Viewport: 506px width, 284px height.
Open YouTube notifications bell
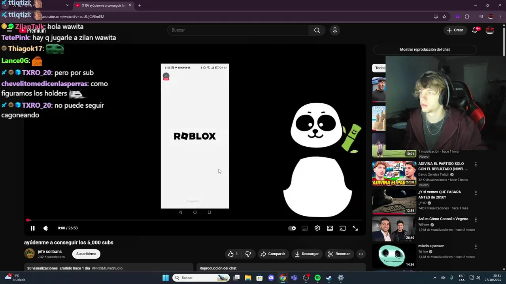tap(475, 30)
